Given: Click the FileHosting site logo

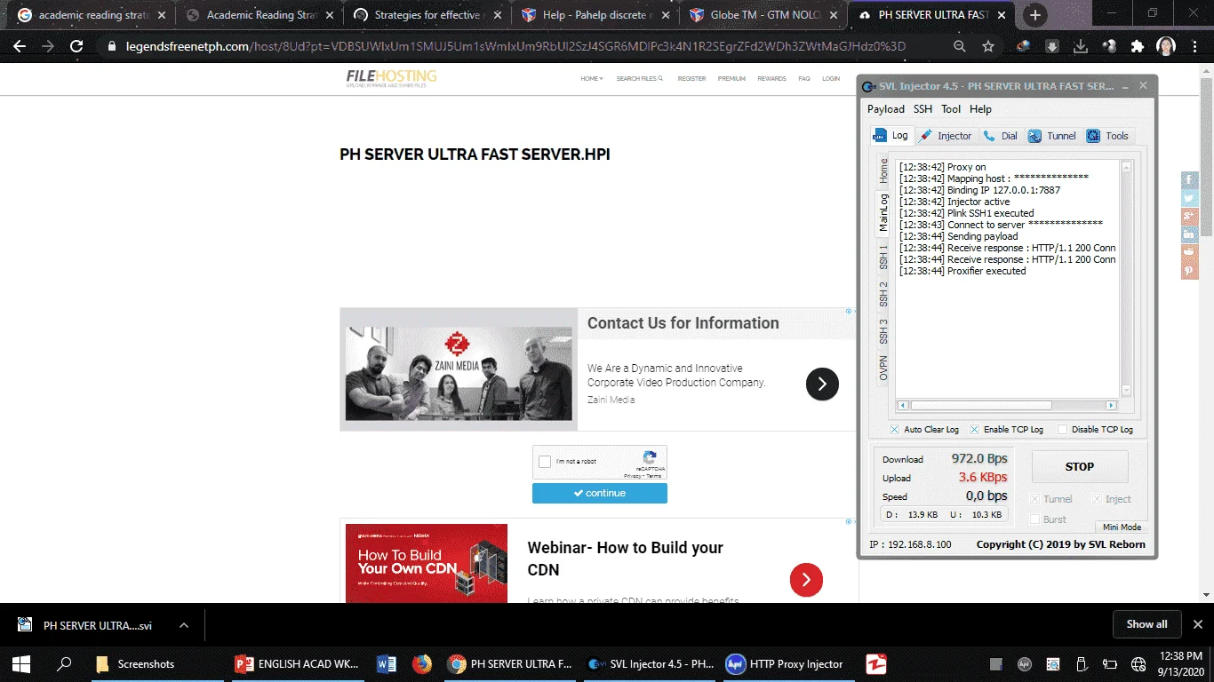Looking at the screenshot, I should 391,78.
